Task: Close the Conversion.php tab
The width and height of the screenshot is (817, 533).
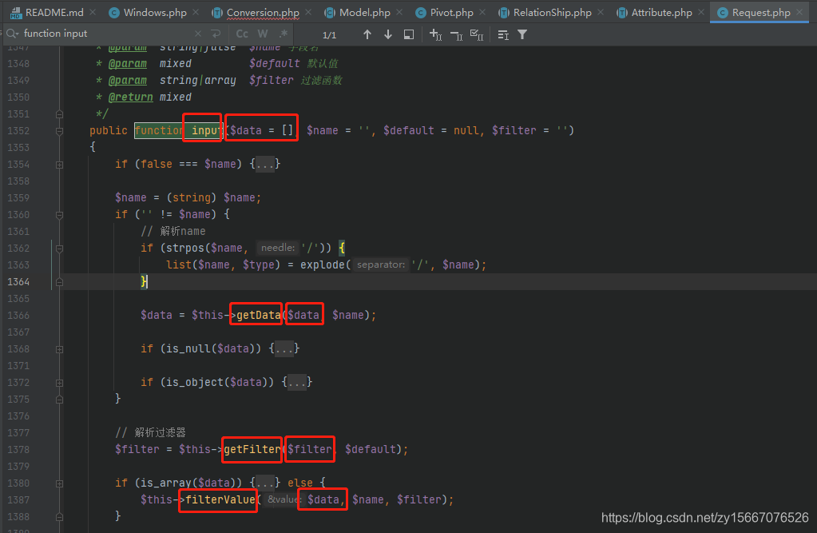Action: [308, 12]
